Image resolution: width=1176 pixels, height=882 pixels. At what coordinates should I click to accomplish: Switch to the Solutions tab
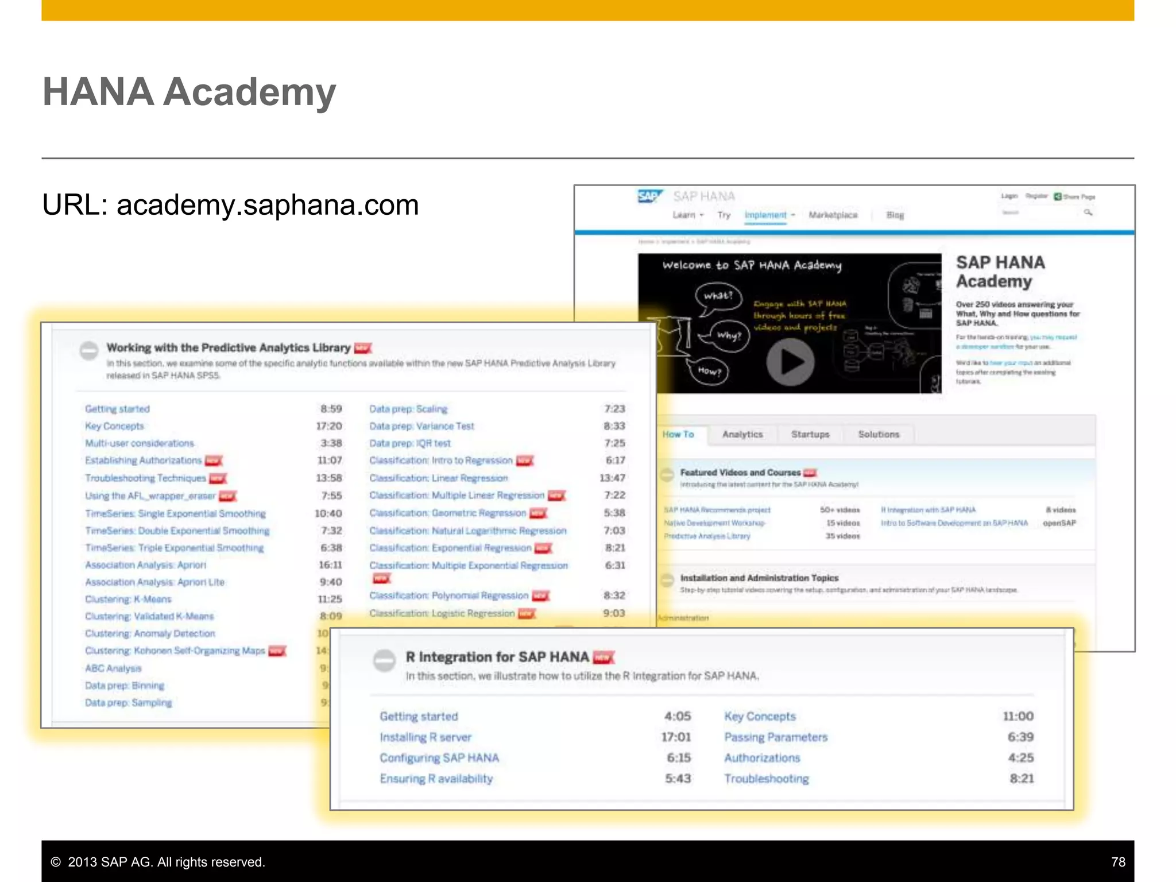879,434
